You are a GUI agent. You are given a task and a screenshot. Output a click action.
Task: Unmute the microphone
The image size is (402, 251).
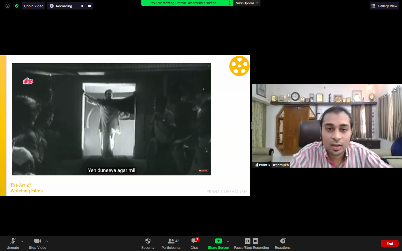[x=13, y=243]
